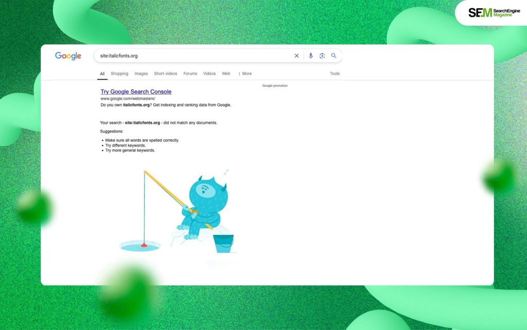Click the www.google.com/webmasters/ URL text
This screenshot has height=330, width=527.
pyautogui.click(x=128, y=99)
